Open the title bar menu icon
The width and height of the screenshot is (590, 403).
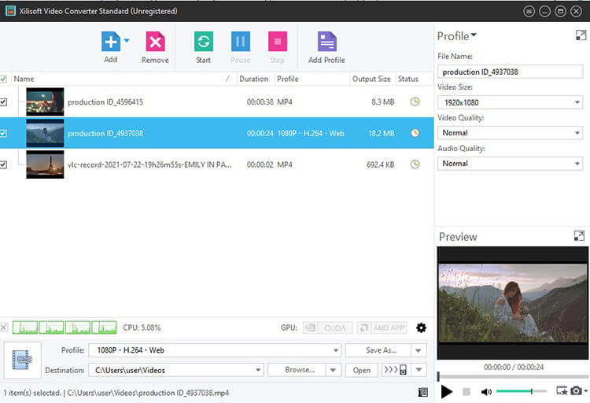(x=529, y=11)
